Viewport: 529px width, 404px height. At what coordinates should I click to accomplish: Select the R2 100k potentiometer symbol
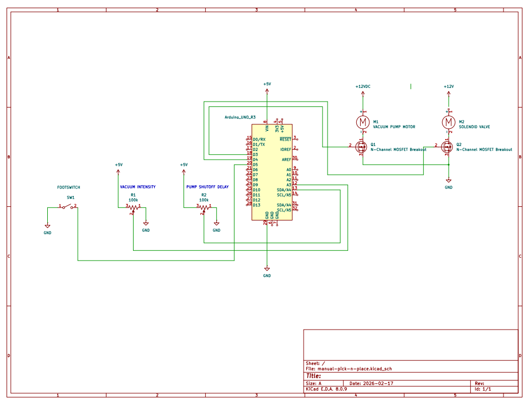coord(204,207)
